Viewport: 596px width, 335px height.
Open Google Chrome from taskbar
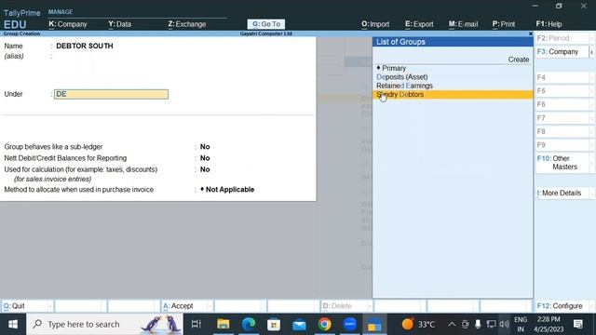click(x=324, y=324)
